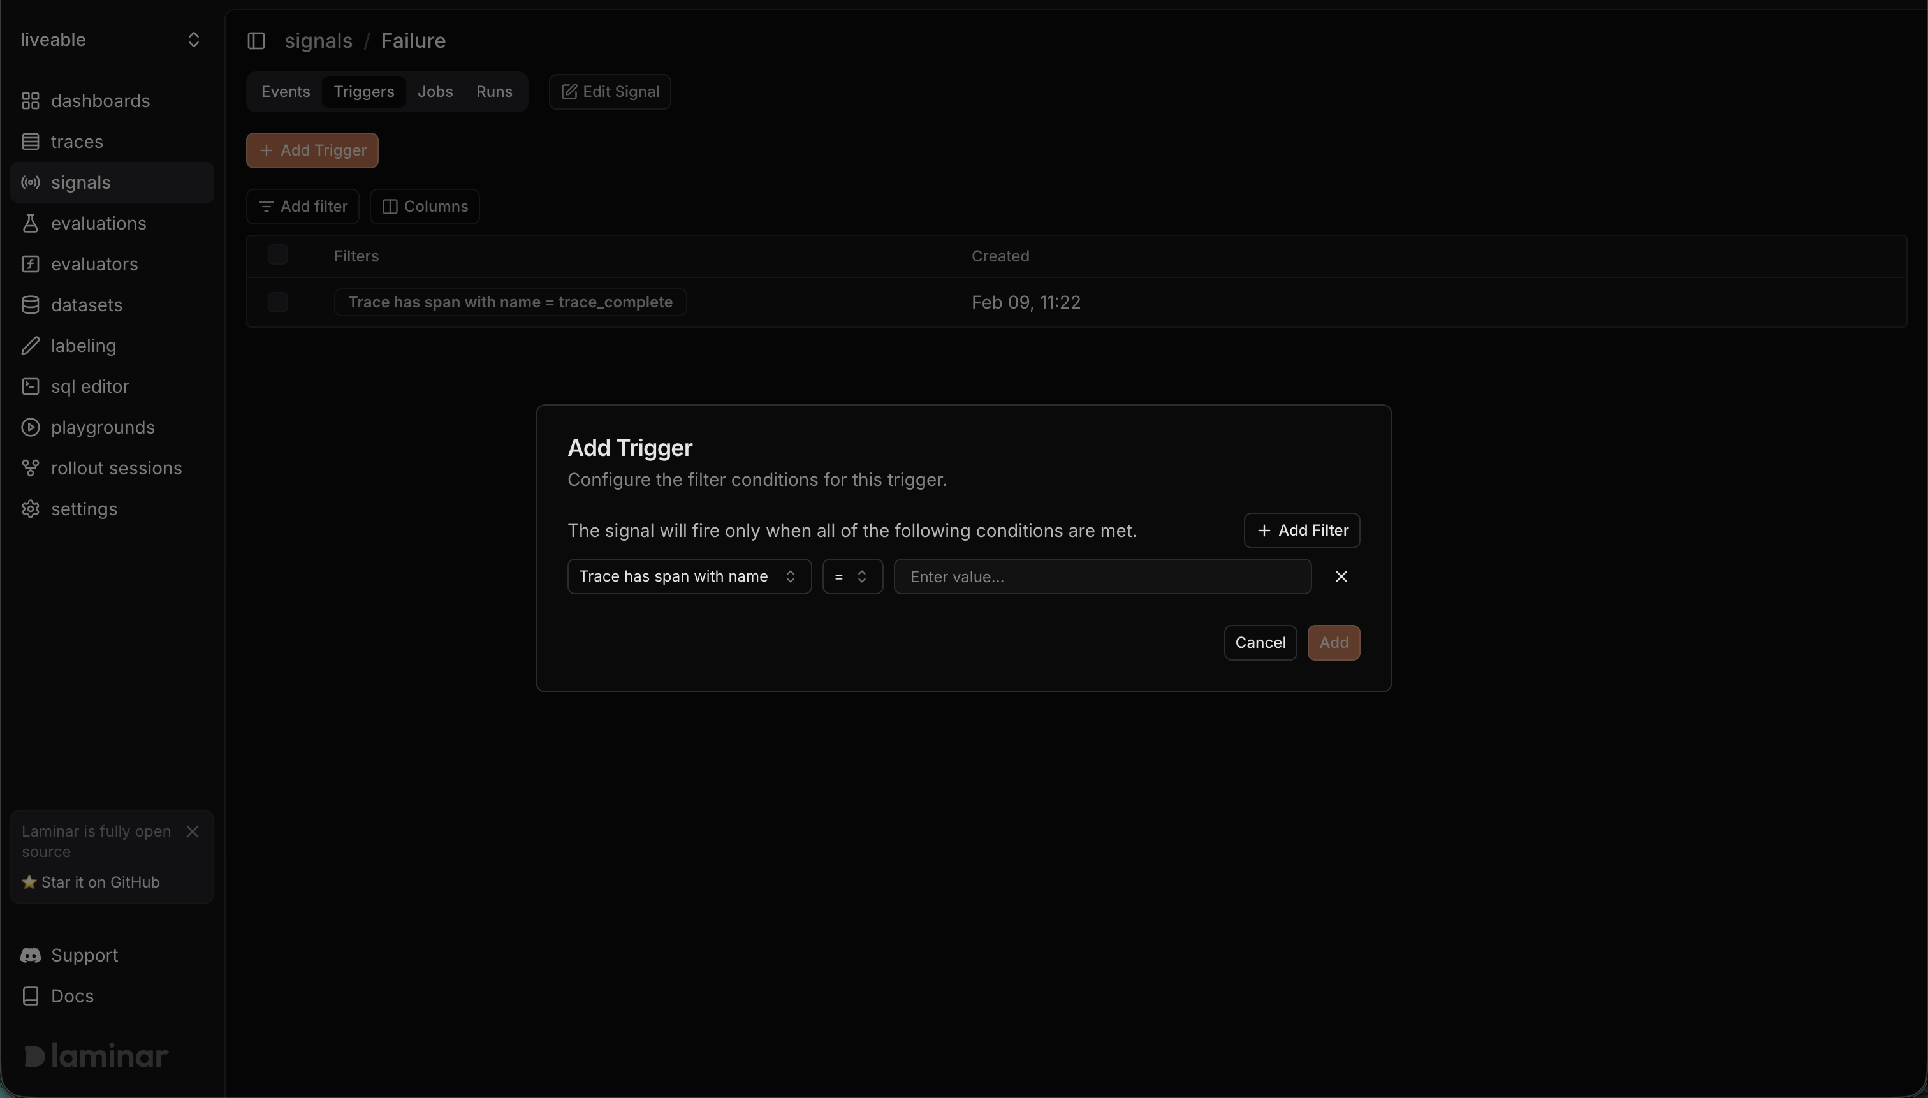Select the trace_complete trigger row checkbox
Image resolution: width=1928 pixels, height=1098 pixels.
[x=277, y=302]
